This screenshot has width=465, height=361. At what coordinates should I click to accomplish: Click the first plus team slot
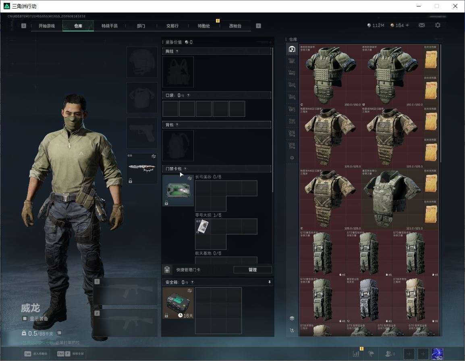click(409, 354)
